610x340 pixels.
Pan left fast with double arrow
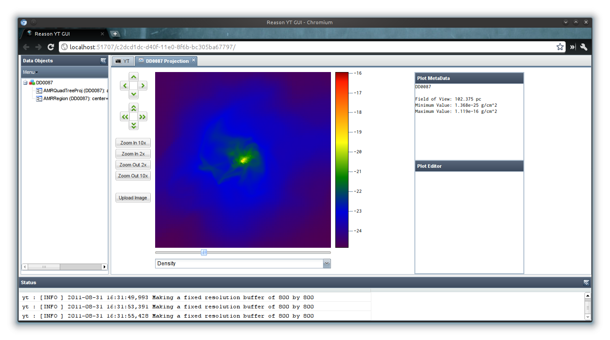pyautogui.click(x=125, y=116)
